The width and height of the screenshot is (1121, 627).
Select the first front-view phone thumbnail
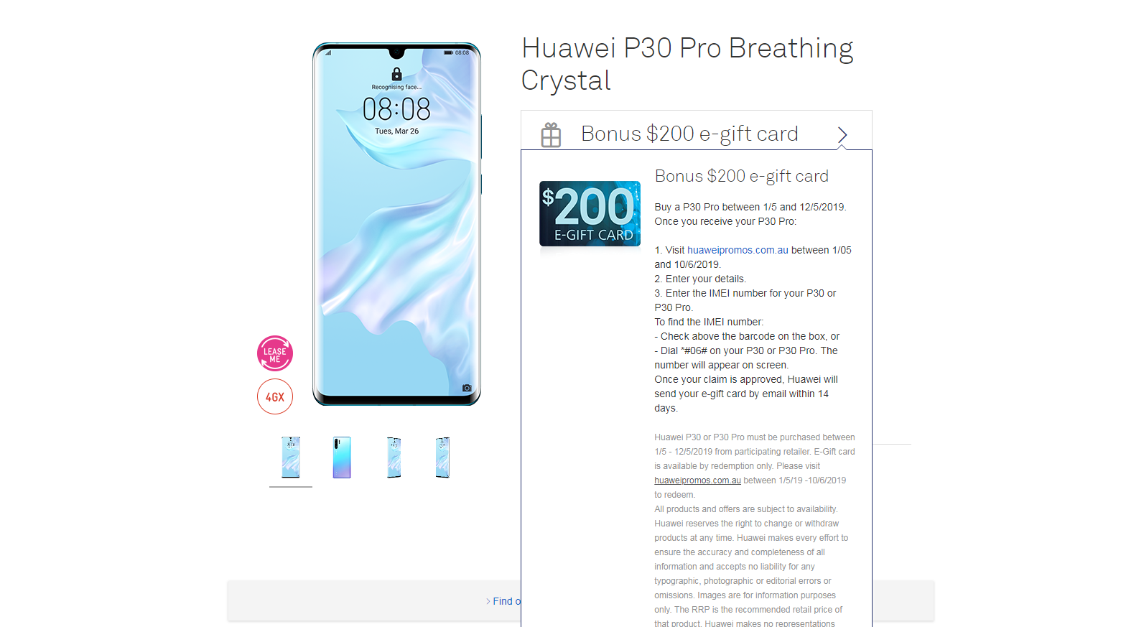click(291, 457)
